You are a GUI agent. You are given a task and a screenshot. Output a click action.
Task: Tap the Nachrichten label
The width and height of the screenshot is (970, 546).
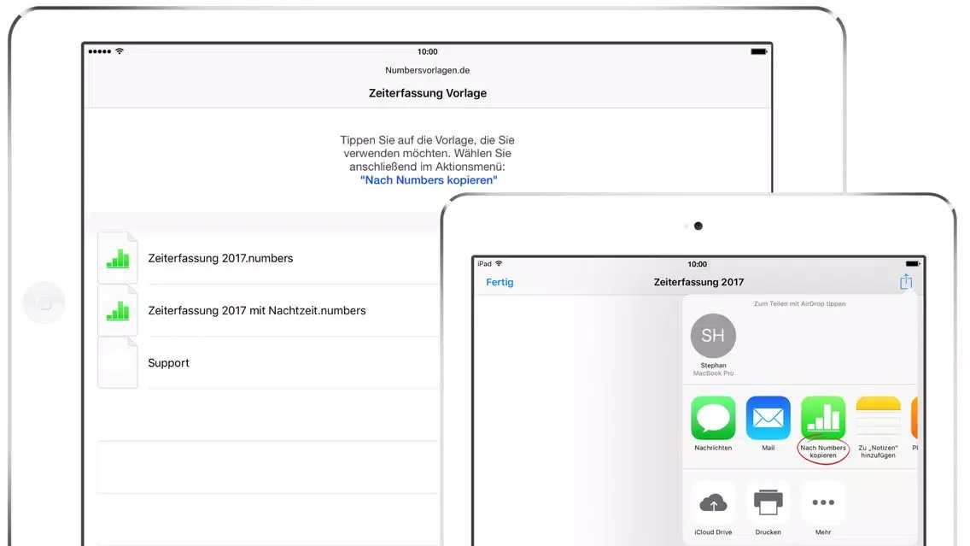[x=713, y=448]
